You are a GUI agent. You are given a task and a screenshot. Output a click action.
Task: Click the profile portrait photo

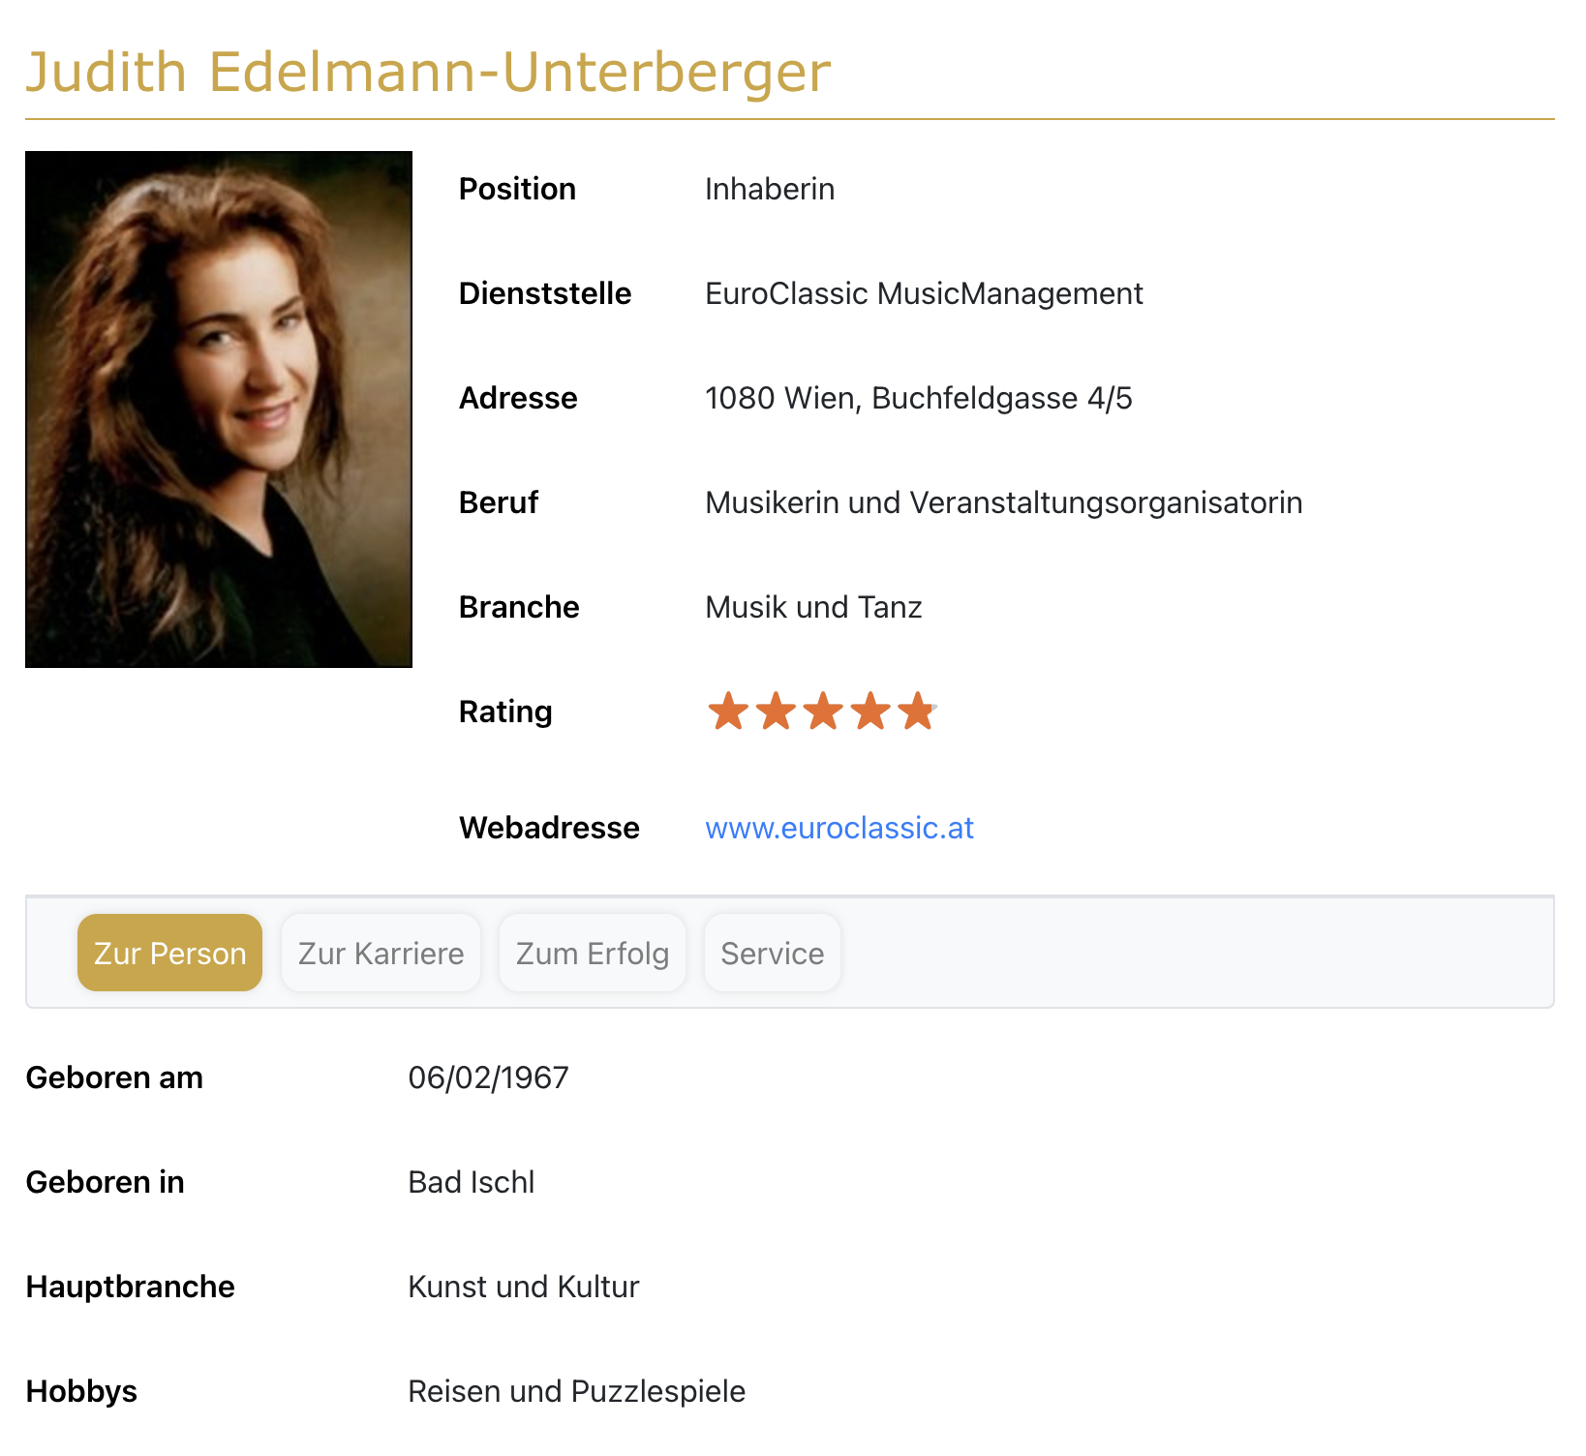coord(219,409)
